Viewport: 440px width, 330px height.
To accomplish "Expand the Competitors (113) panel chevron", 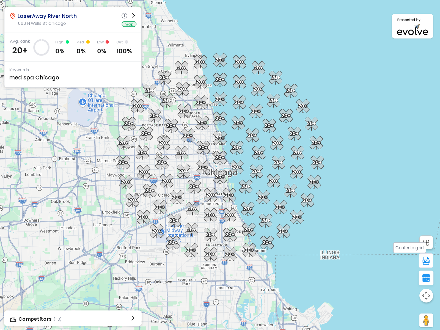I will coord(133,318).
